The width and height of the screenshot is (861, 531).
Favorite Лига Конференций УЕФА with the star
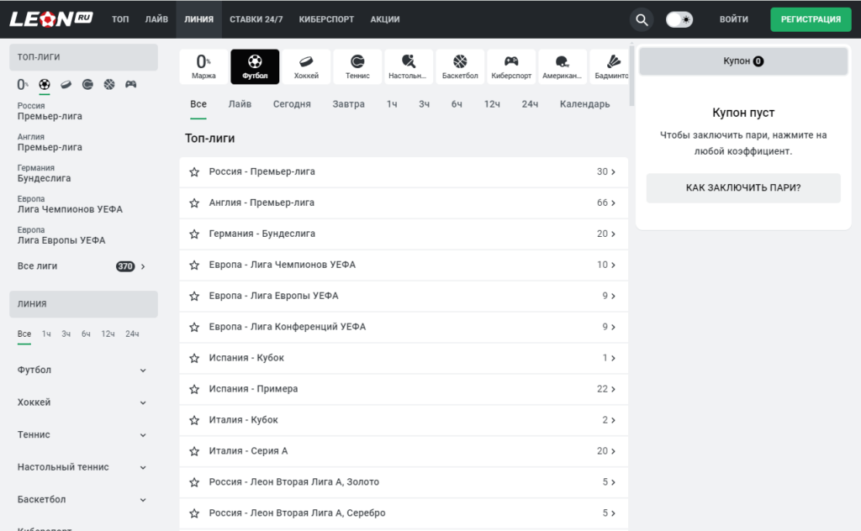pos(194,327)
